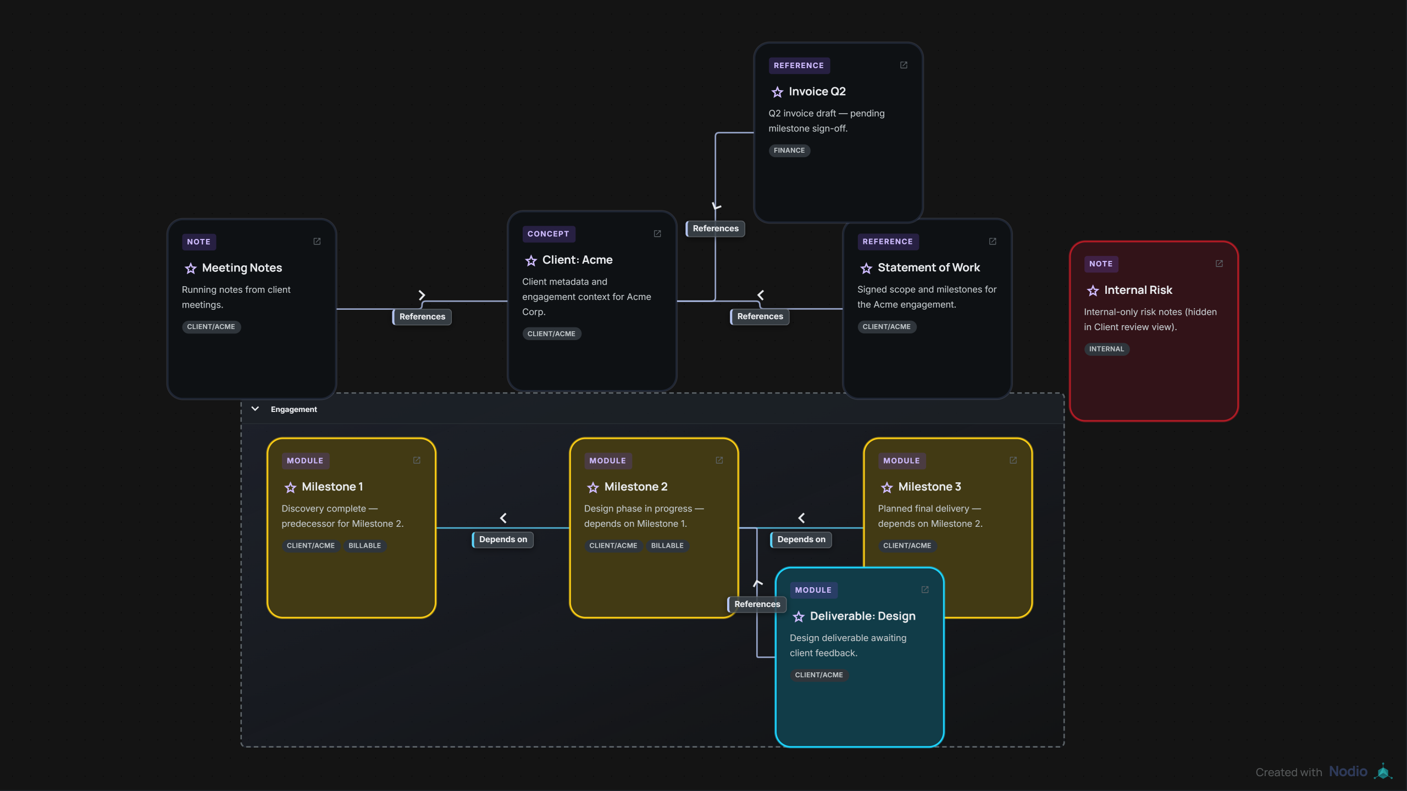Select the Milestone 1 title

pyautogui.click(x=332, y=487)
